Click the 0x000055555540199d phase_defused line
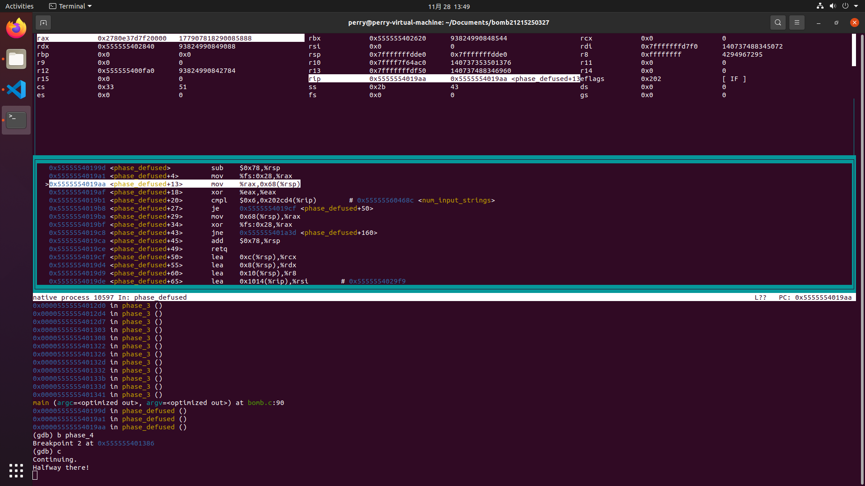 coord(109,411)
